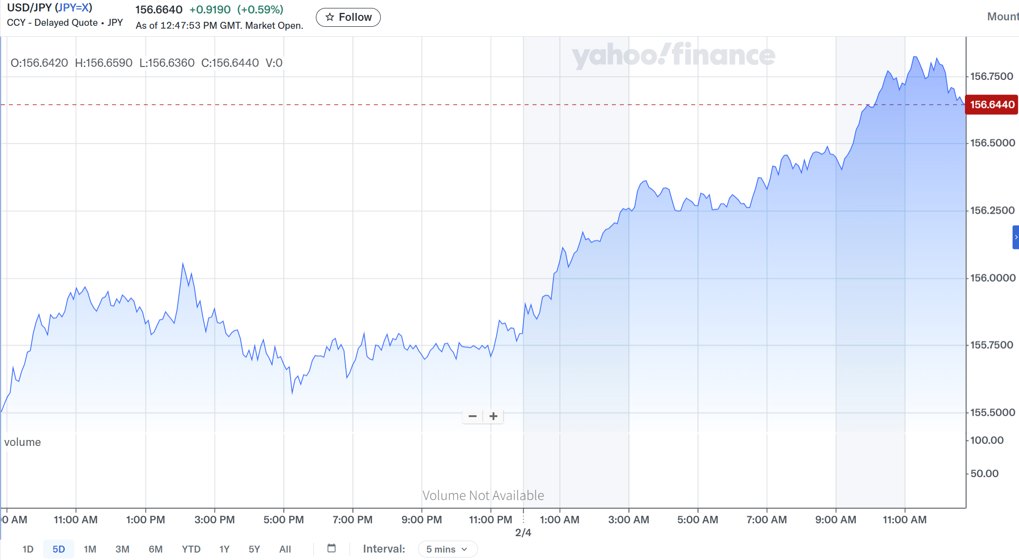Viewport: 1019px width, 560px height.
Task: Zoom in the chart with plus icon
Action: [x=493, y=416]
